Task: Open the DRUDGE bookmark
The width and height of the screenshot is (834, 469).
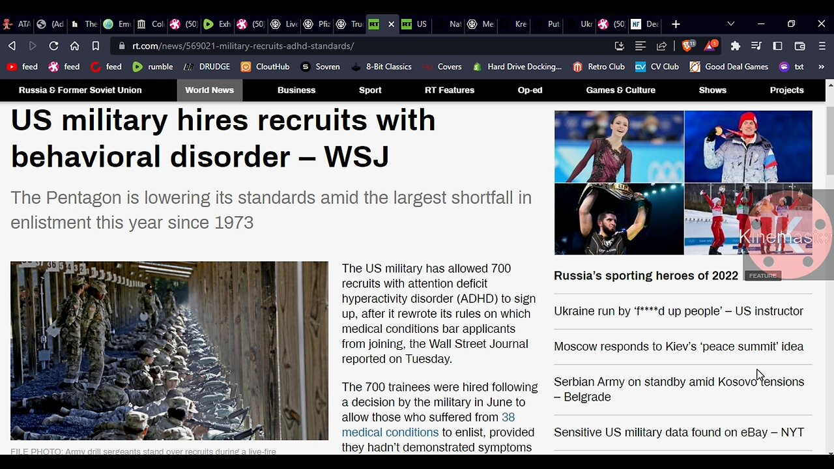Action: [x=207, y=66]
